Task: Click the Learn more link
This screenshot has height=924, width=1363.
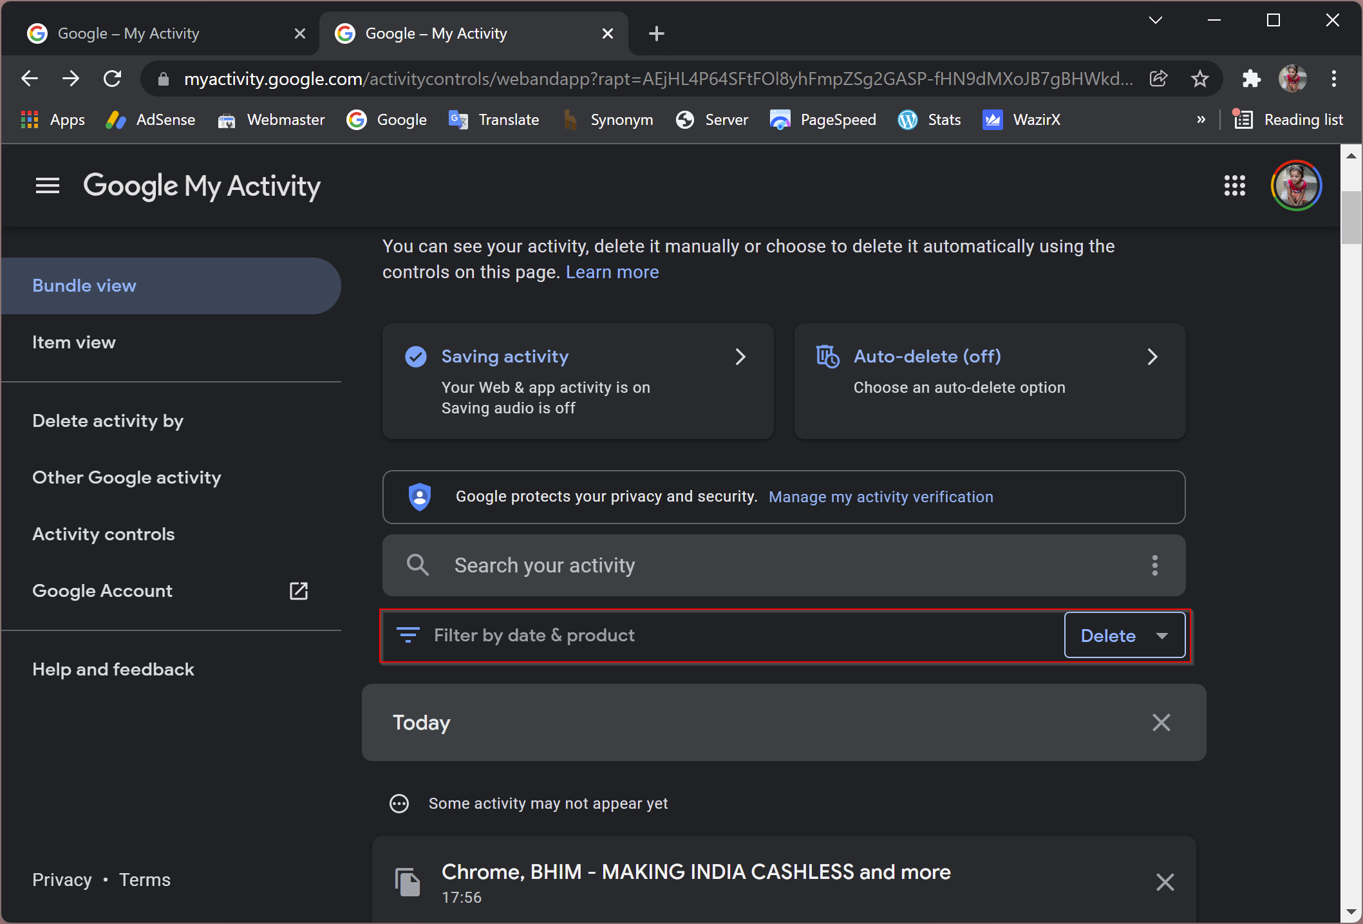Action: (612, 272)
